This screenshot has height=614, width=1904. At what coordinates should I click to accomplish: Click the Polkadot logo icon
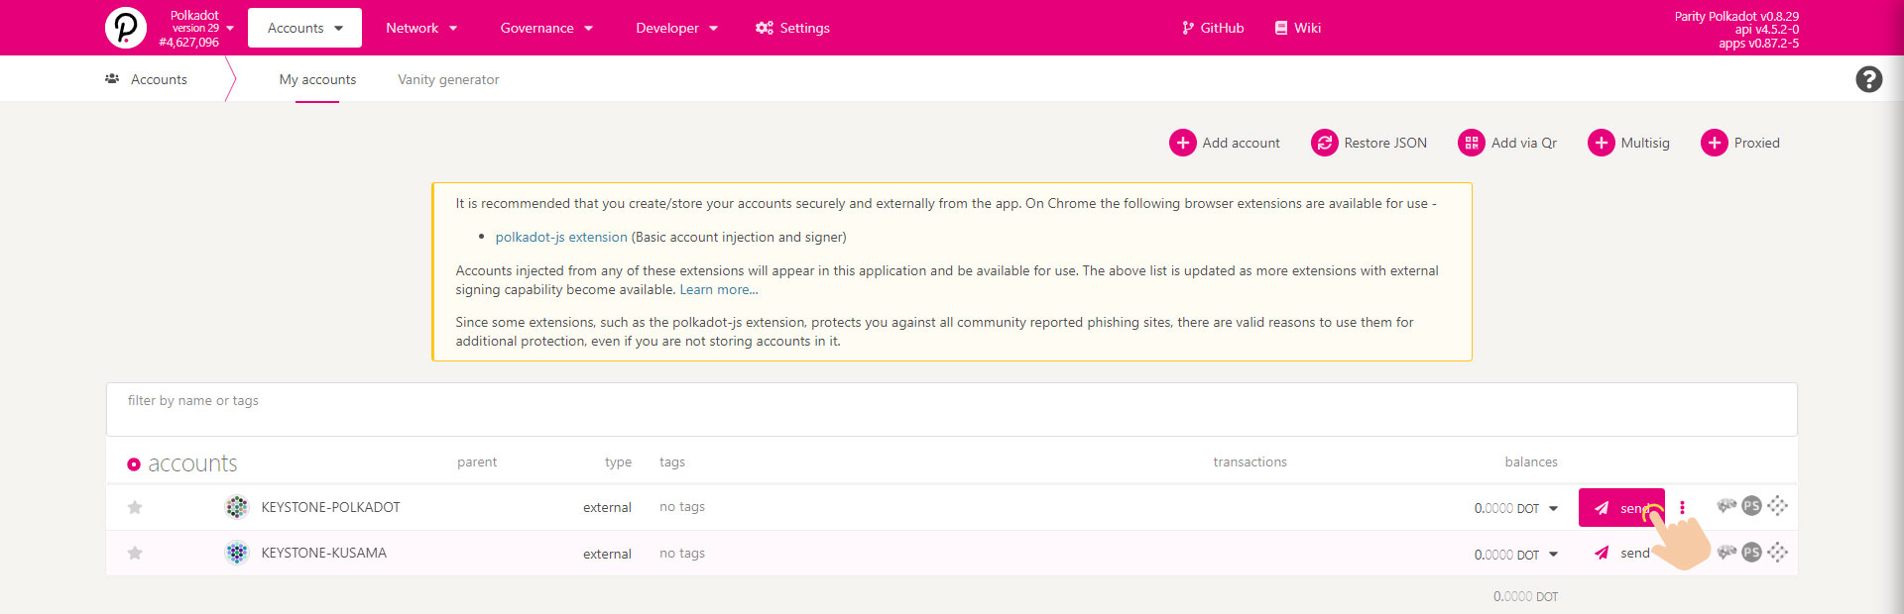click(126, 28)
